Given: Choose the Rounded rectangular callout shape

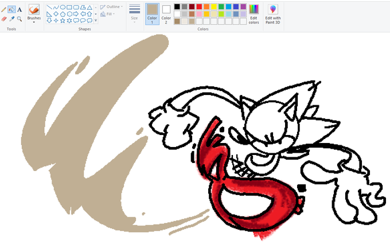Looking at the screenshot, I should [76, 21].
